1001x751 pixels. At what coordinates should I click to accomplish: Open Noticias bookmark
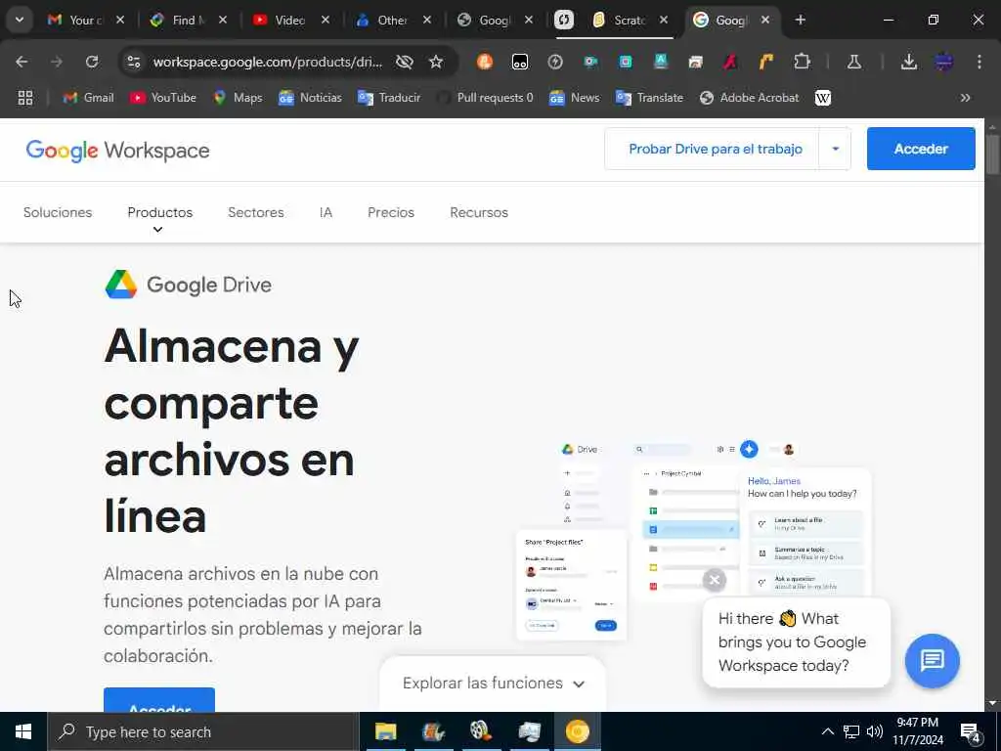coord(310,98)
